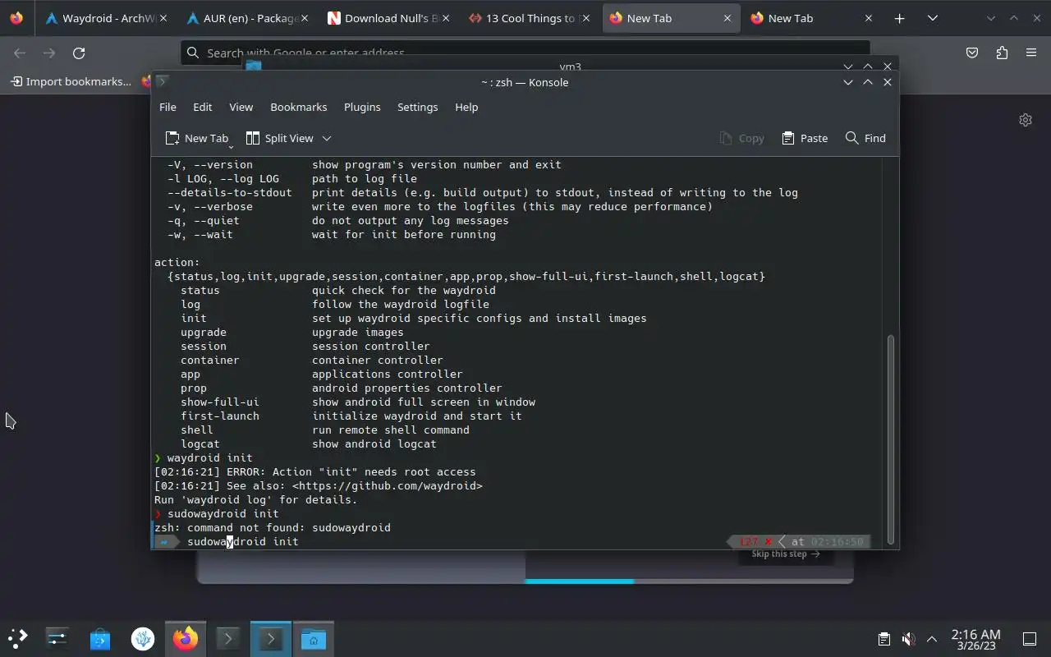Activate the highlighted Konsole taskbar entry

(x=271, y=638)
